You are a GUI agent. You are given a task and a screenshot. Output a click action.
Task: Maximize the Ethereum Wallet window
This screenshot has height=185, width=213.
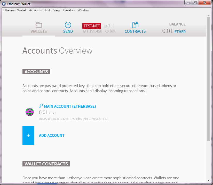point(195,3)
